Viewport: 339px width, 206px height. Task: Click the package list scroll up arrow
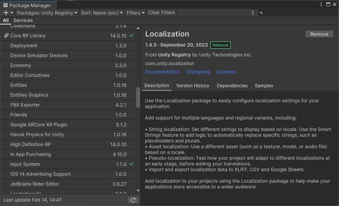pos(138,28)
